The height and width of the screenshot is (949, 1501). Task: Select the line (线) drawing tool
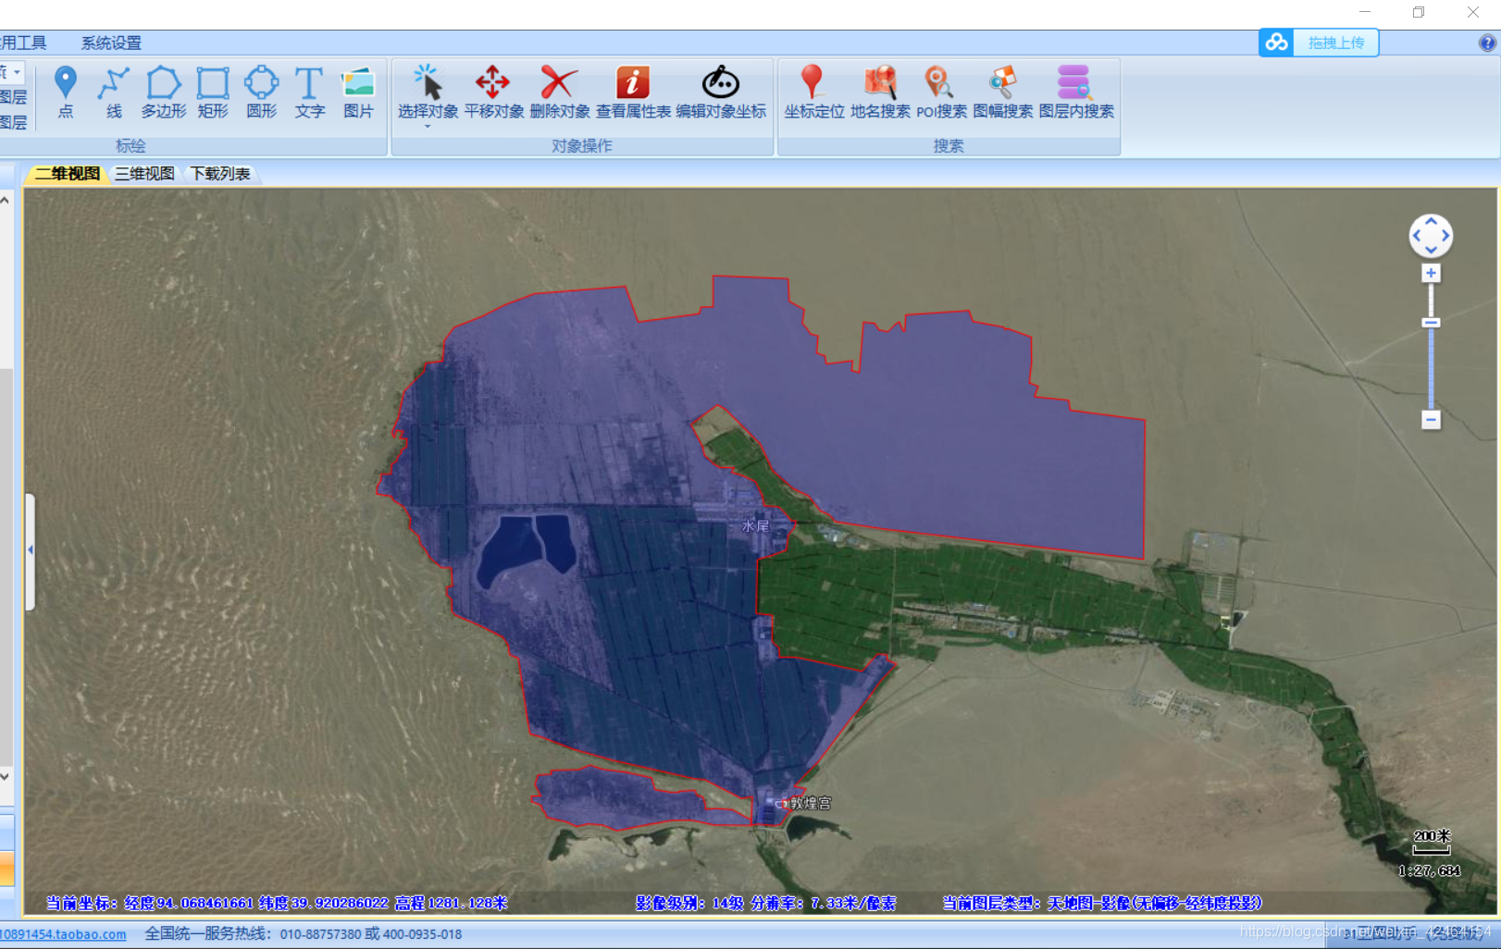(114, 92)
